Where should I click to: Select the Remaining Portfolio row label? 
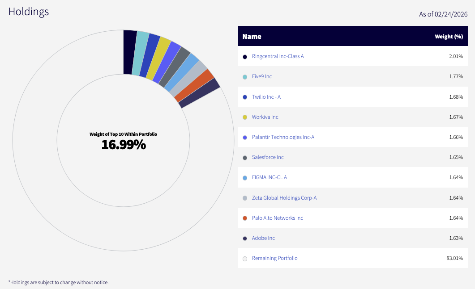[x=274, y=258]
